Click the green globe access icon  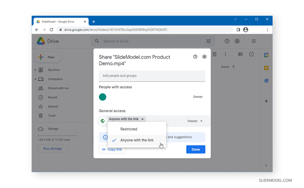(x=103, y=121)
